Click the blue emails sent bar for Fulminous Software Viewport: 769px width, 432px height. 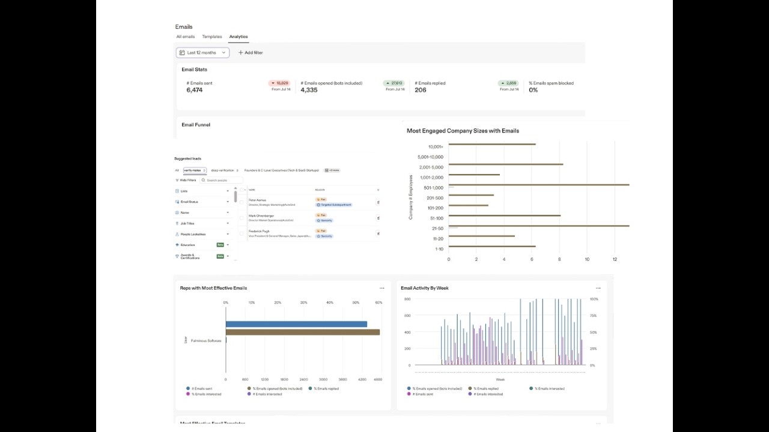(x=296, y=324)
